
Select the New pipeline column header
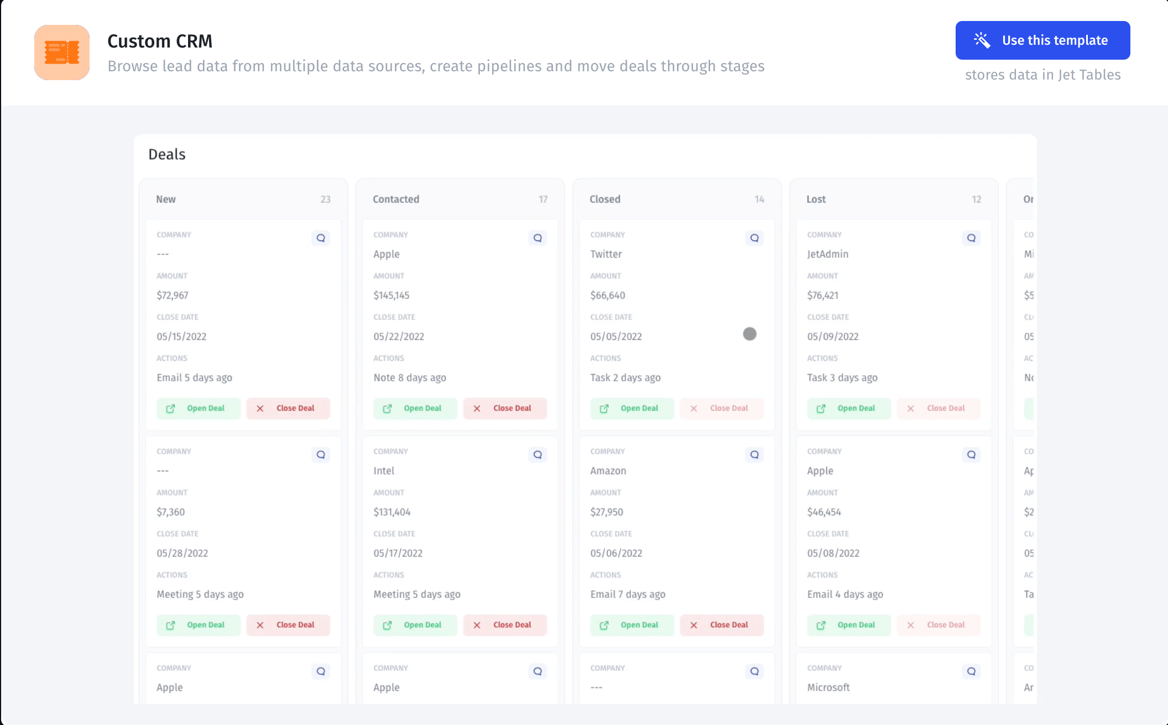point(166,199)
